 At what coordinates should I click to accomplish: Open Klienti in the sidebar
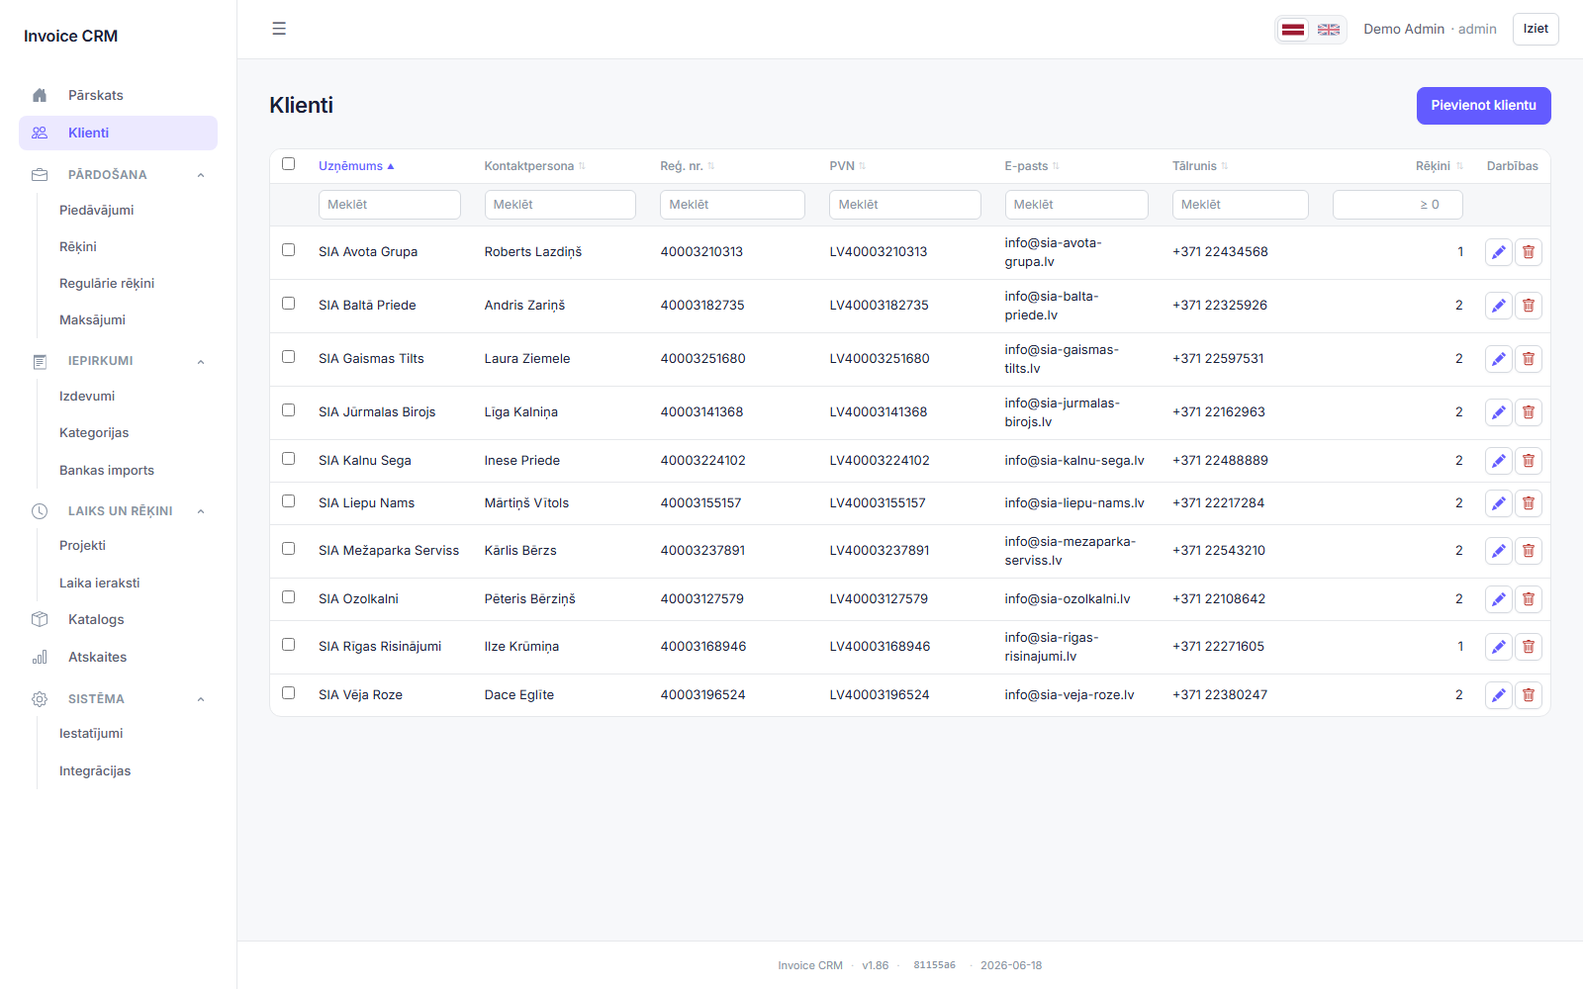tap(118, 134)
